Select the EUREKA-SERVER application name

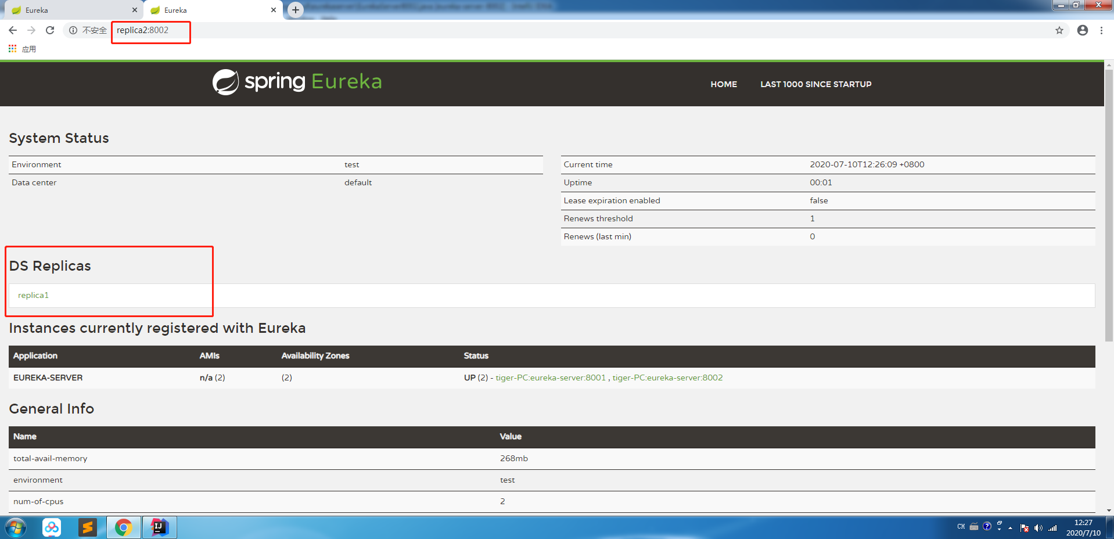click(48, 378)
